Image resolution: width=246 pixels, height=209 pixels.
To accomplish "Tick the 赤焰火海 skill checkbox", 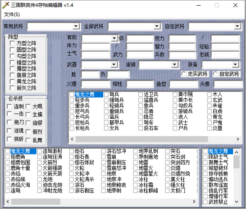I will (7, 185).
